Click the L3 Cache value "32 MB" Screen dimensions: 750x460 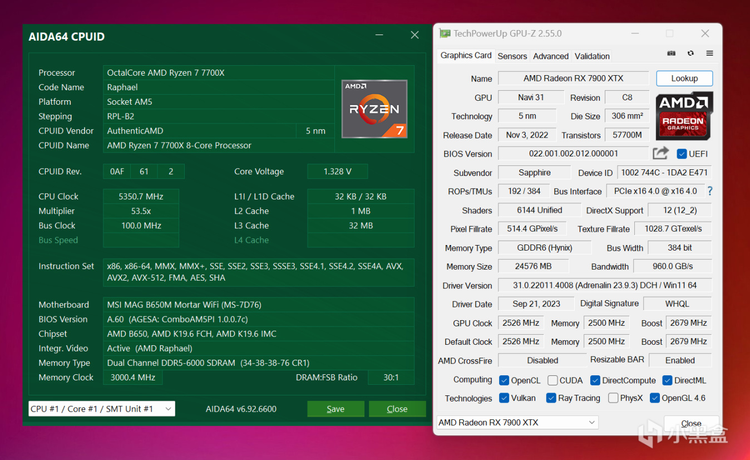(361, 226)
